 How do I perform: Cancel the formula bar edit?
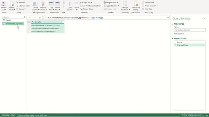pos(30,18)
